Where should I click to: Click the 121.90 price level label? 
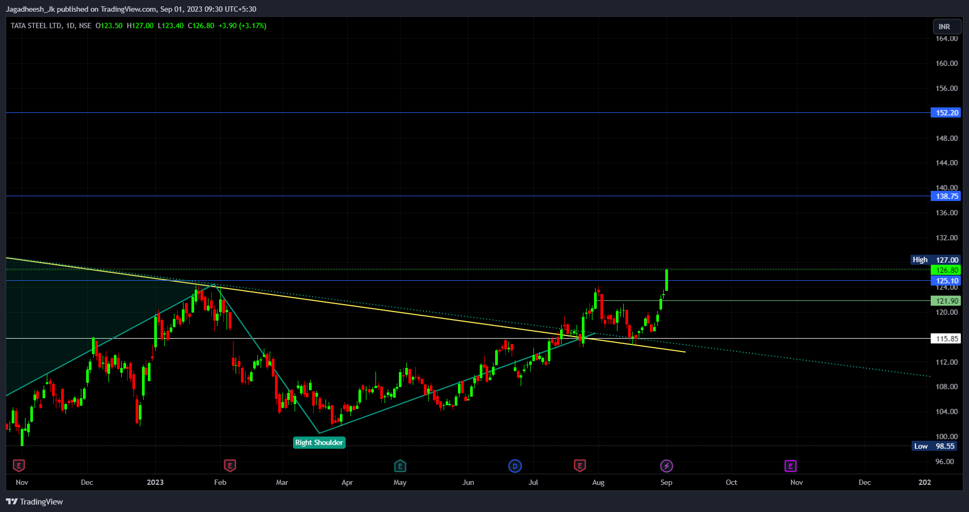click(x=946, y=301)
